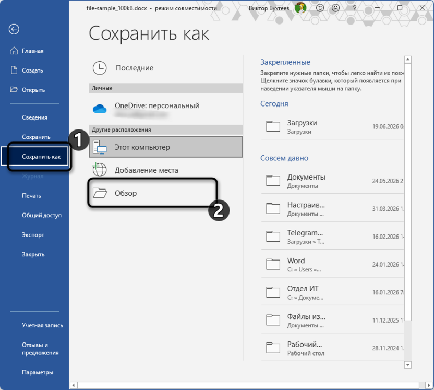Open the Загрузки folder from today
434x390 pixels.
(332, 126)
